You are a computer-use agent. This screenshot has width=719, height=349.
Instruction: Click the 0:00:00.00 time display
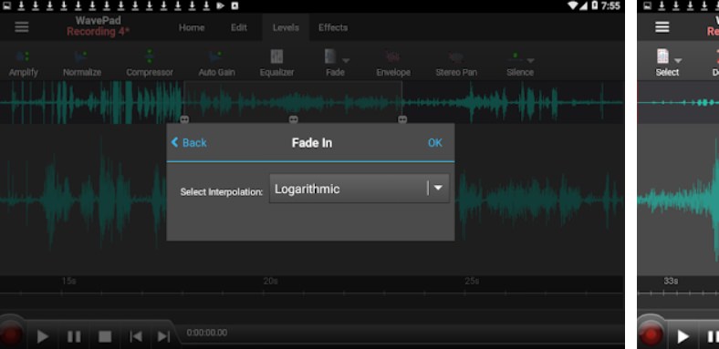click(x=207, y=333)
